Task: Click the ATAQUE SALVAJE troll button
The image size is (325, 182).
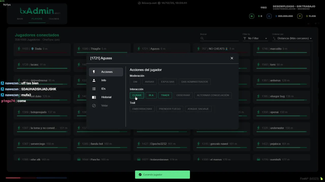Action: (x=198, y=109)
